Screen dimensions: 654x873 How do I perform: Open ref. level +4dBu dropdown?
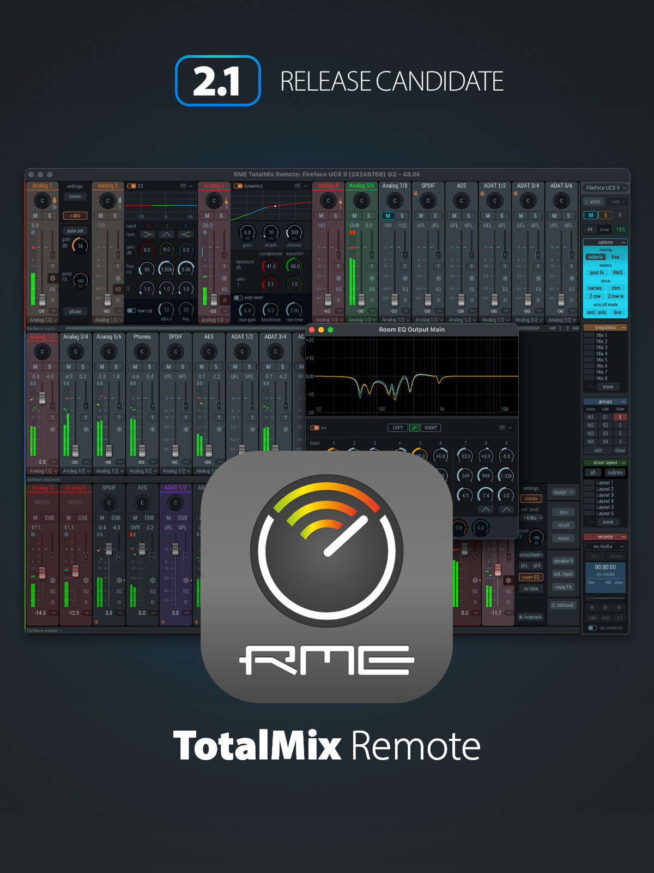pos(531,518)
